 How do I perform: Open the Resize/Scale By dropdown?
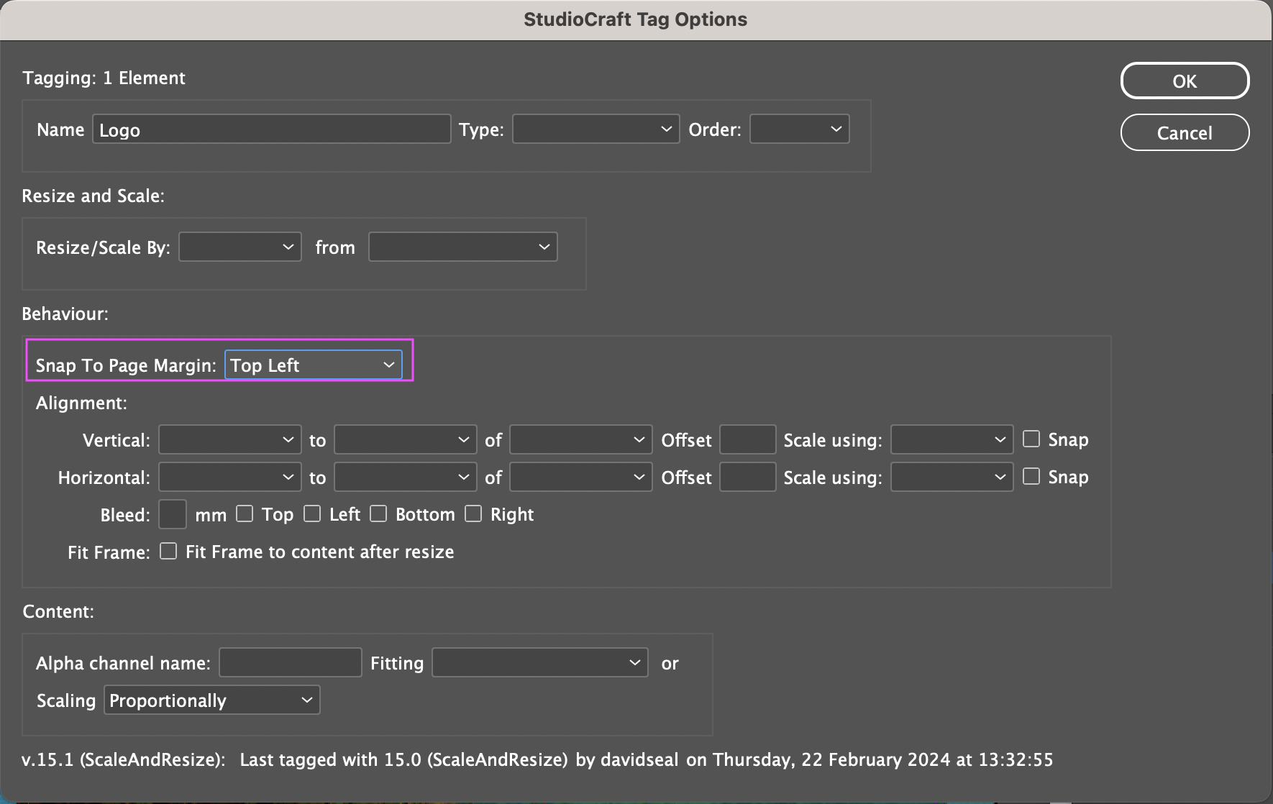tap(239, 247)
